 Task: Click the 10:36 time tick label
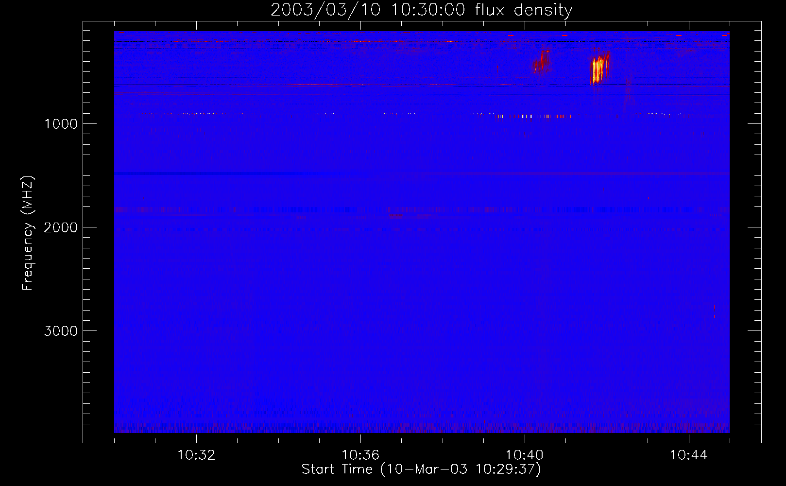tap(360, 455)
